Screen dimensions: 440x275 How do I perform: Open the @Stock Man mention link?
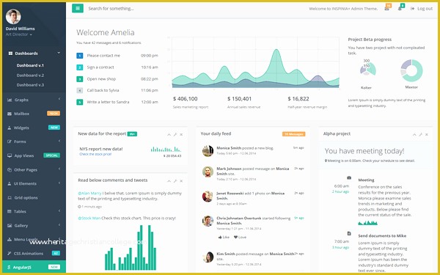[x=89, y=218]
